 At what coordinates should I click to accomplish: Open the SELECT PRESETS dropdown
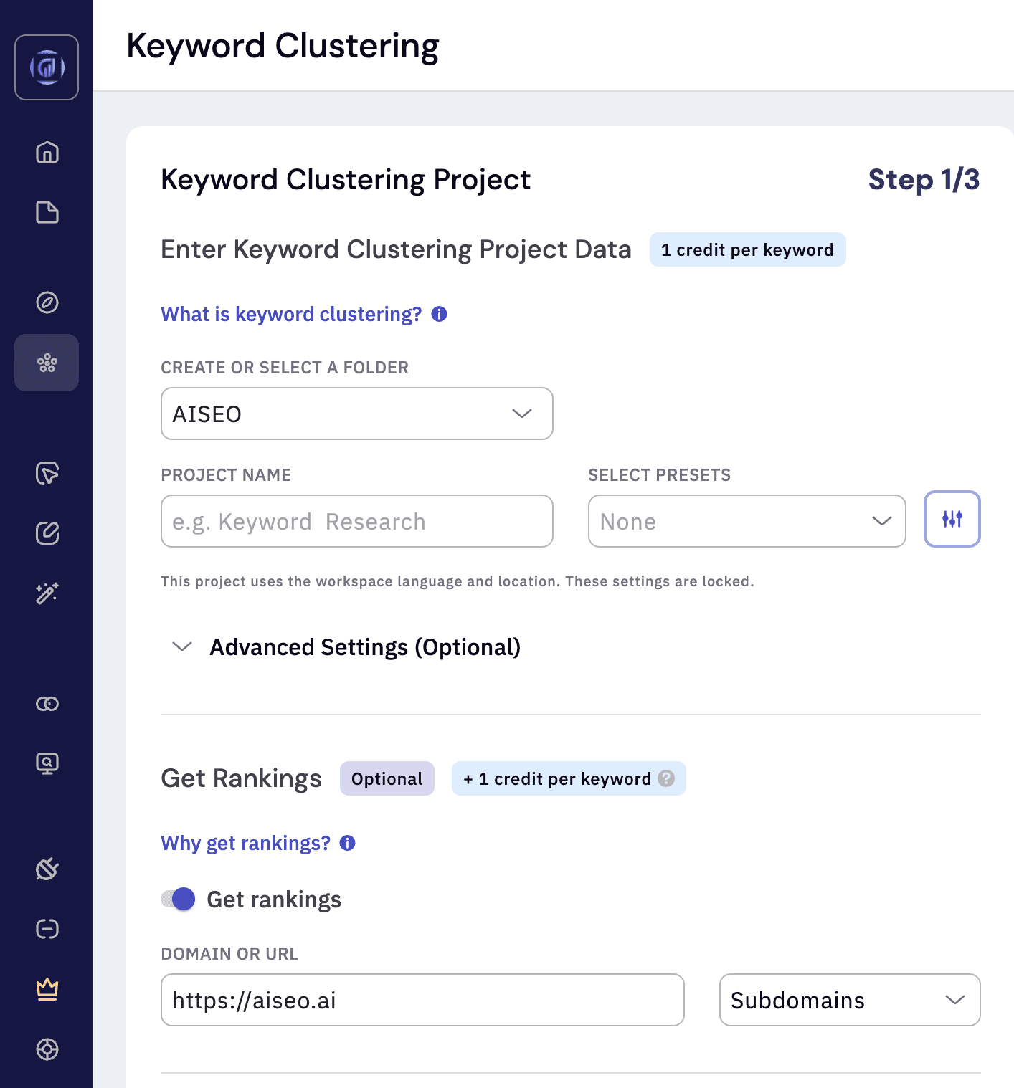pyautogui.click(x=747, y=521)
